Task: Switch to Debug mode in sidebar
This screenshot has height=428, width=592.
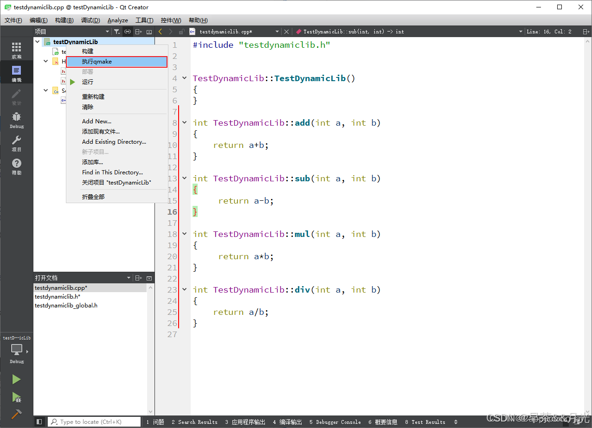Action: (x=17, y=120)
